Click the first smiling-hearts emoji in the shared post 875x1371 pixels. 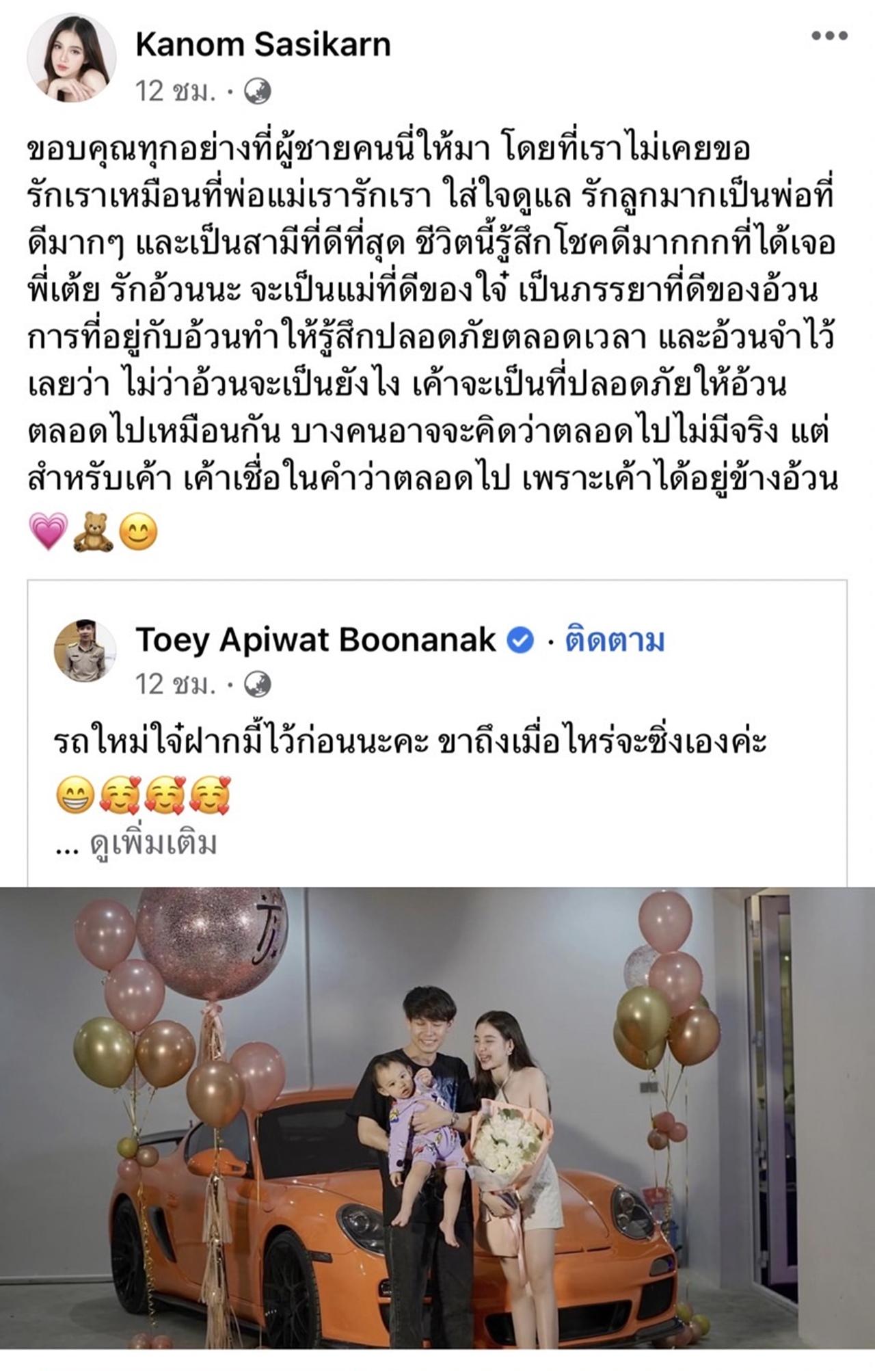pyautogui.click(x=120, y=794)
